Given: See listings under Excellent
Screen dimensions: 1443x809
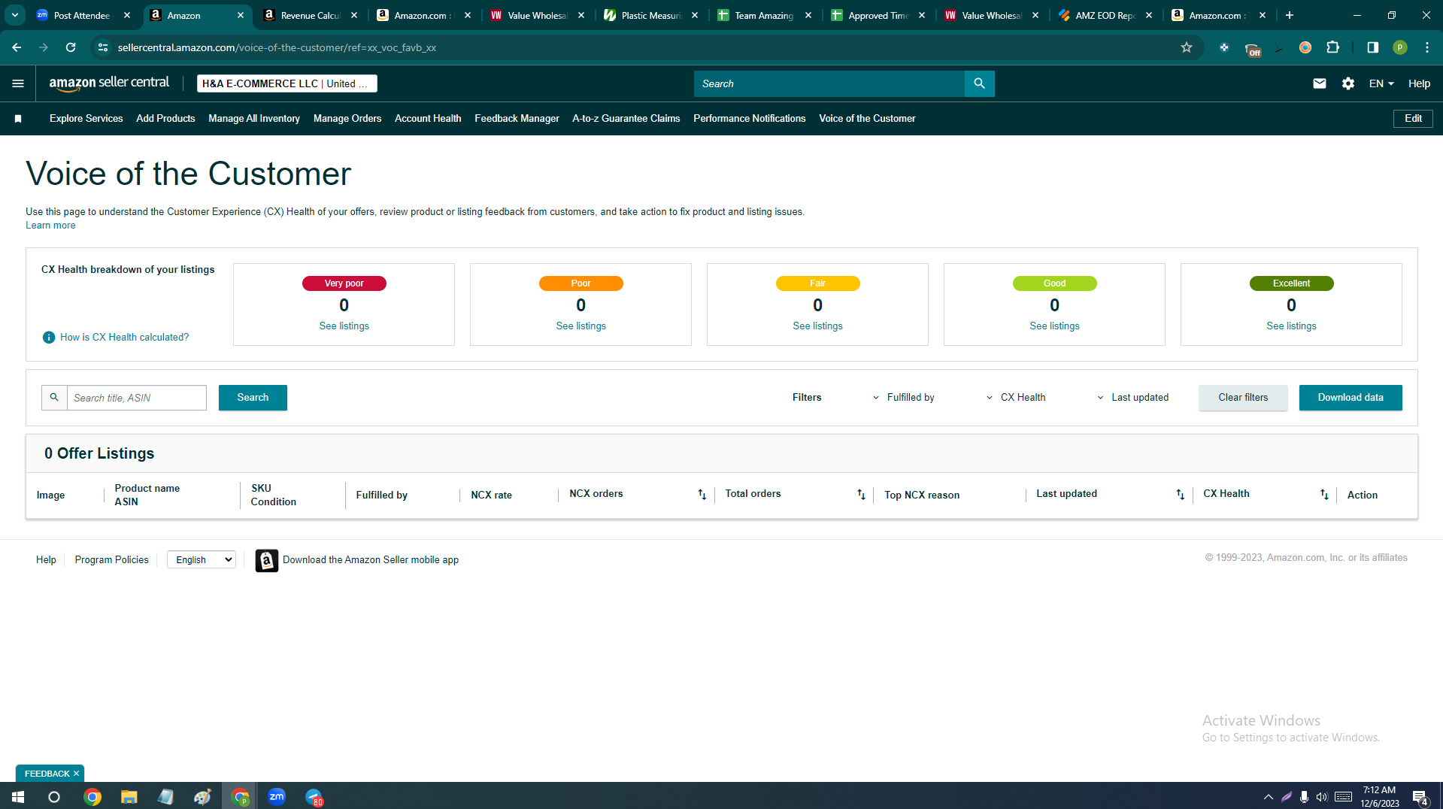Looking at the screenshot, I should (x=1291, y=326).
